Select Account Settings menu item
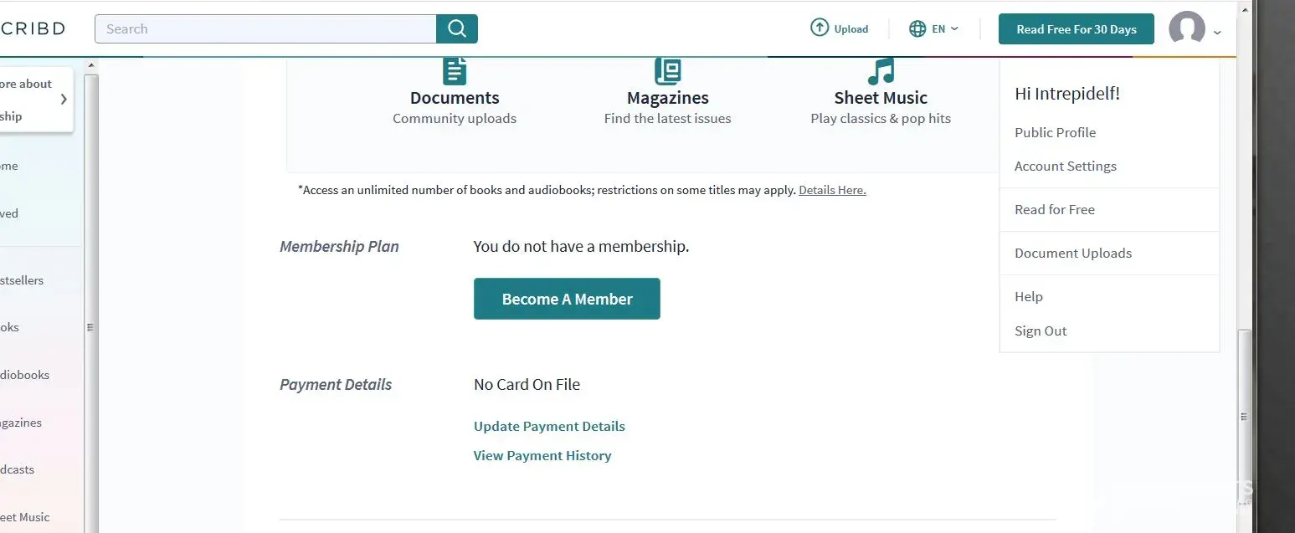Viewport: 1295px width, 533px height. [1066, 166]
